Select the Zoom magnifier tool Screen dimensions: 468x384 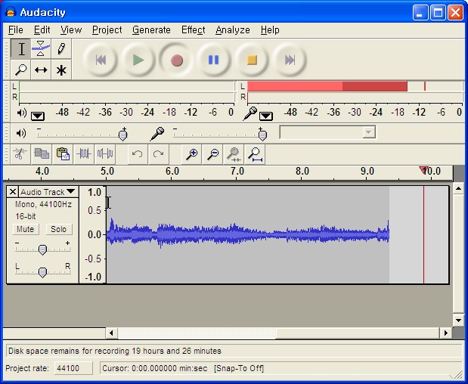click(x=21, y=70)
